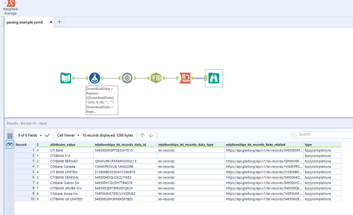Select the Citibank Canada cell
Image resolution: width=353 pixels, height=215 pixels.
click(71, 167)
